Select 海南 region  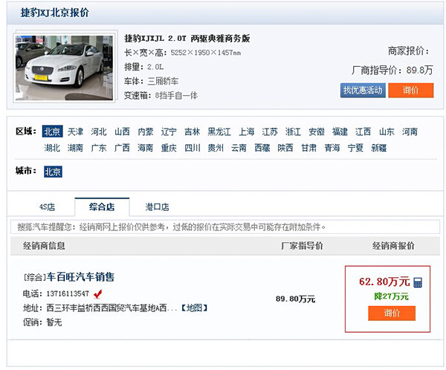coord(146,148)
